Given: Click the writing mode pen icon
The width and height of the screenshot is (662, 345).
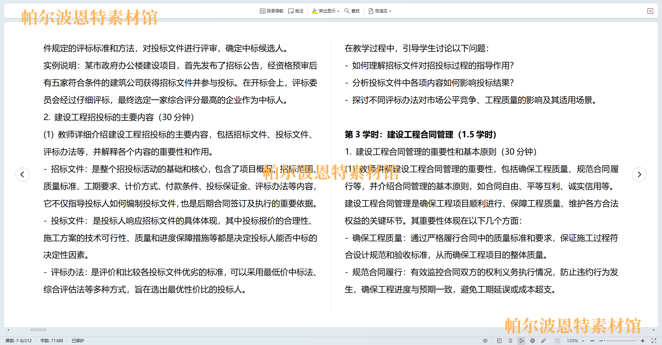Looking at the screenshot, I should tap(543, 341).
